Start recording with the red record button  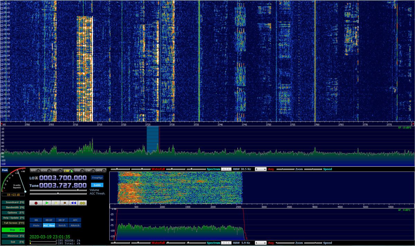pos(36,203)
